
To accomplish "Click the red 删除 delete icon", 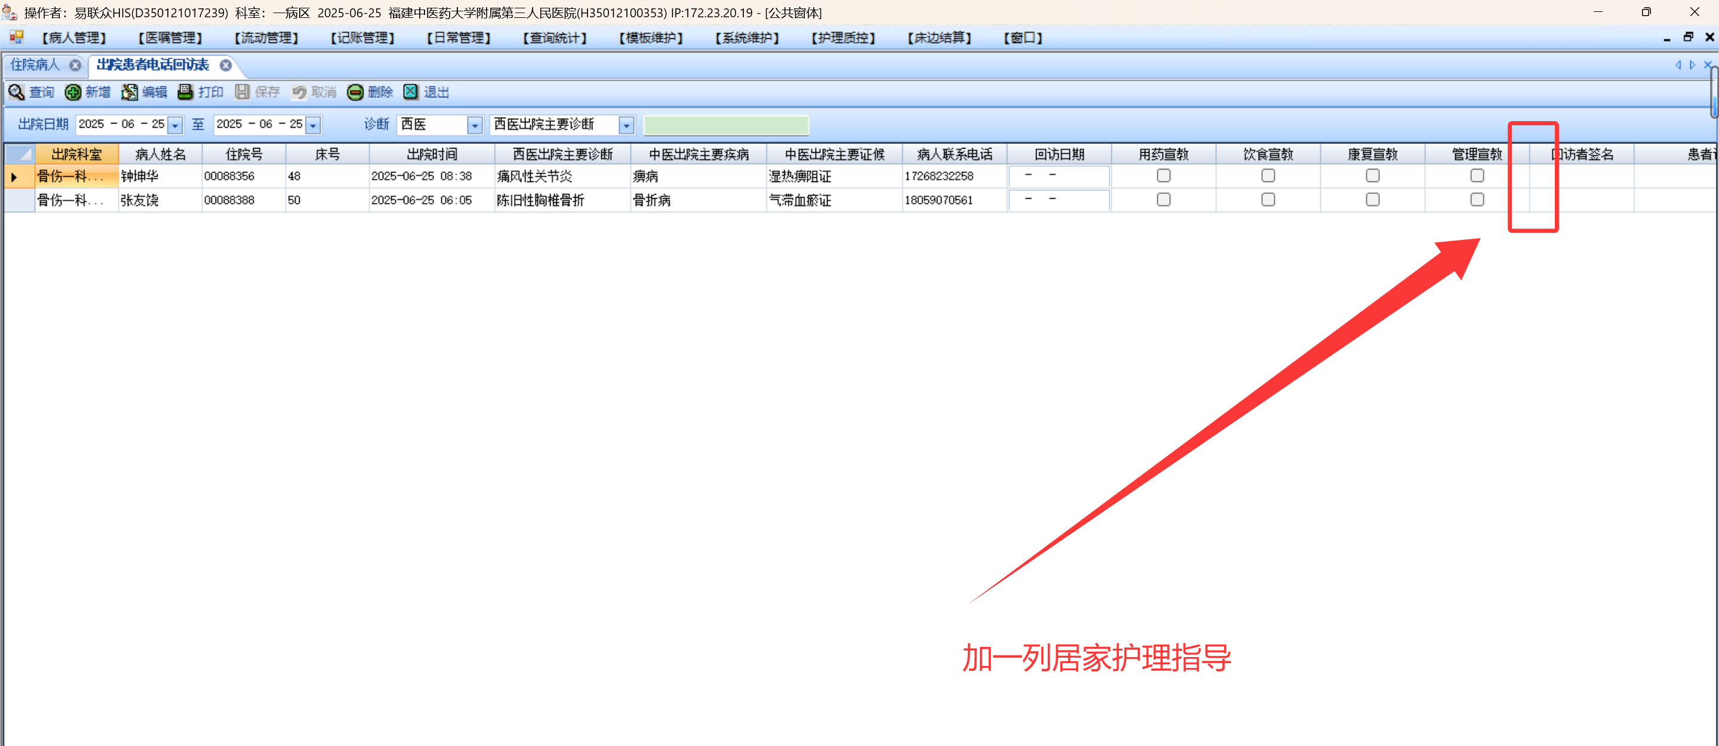I will tap(355, 92).
